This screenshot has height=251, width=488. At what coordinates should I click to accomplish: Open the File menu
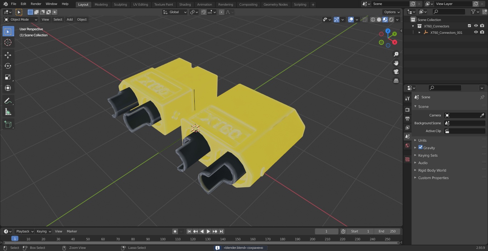14,4
